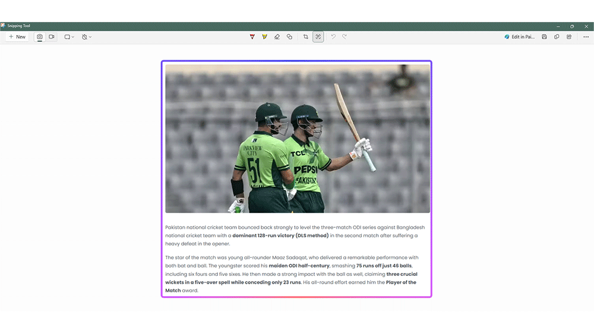594x333 pixels.
Task: Share the captured snip
Action: coord(569,37)
